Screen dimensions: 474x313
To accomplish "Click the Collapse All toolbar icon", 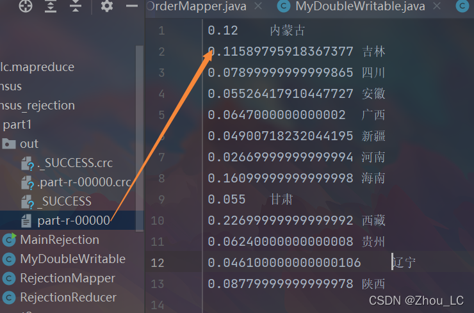I will pyautogui.click(x=76, y=6).
